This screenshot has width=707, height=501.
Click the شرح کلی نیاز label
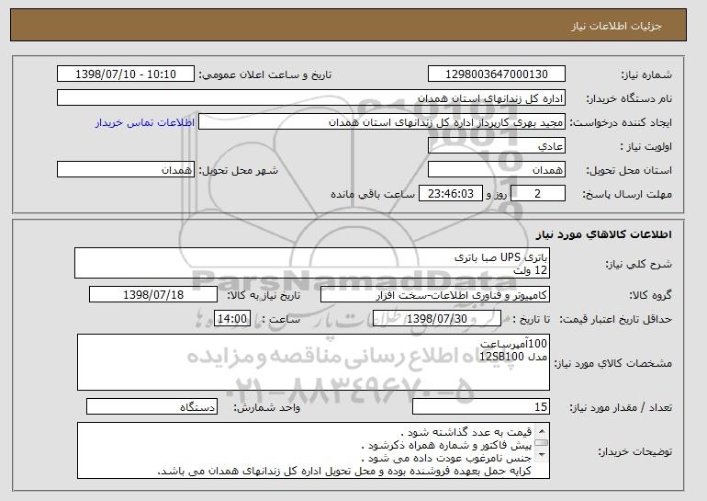638,264
